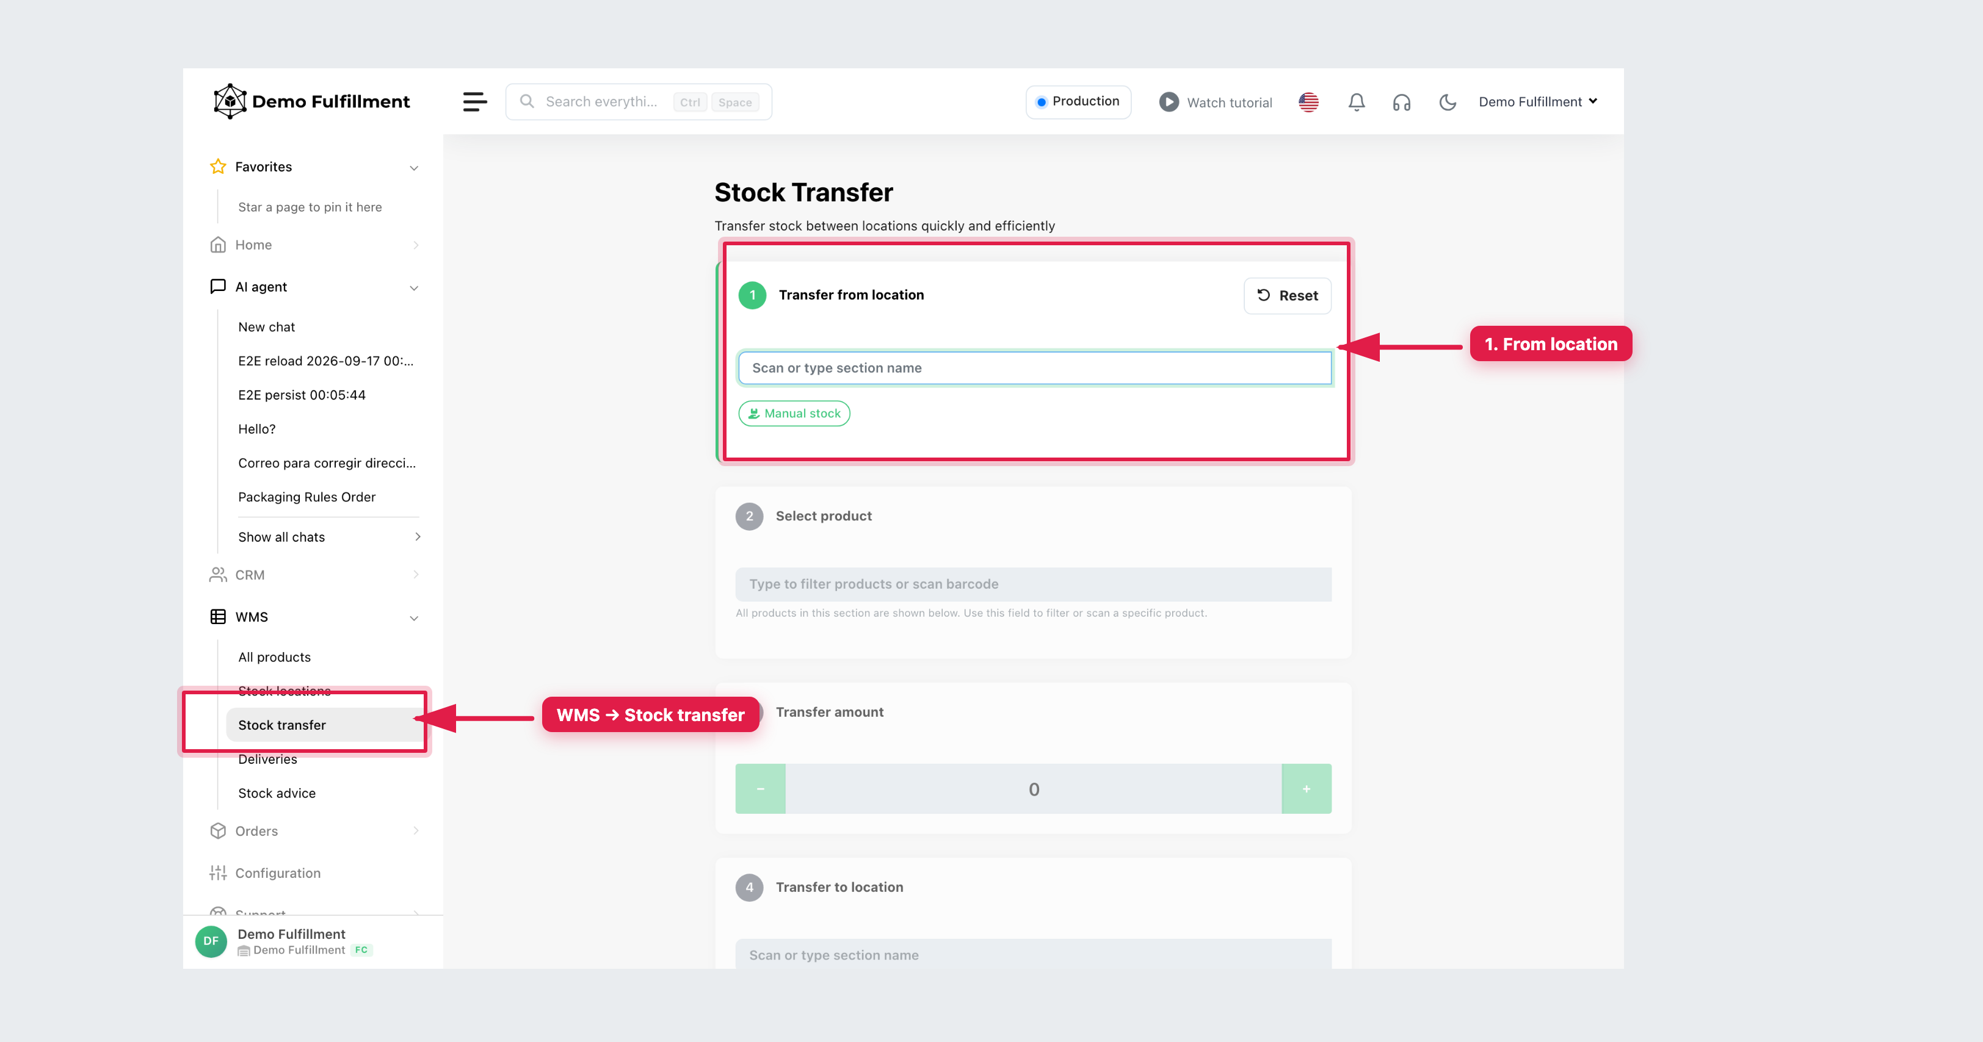
Task: Click the search magnifier icon
Action: click(527, 101)
